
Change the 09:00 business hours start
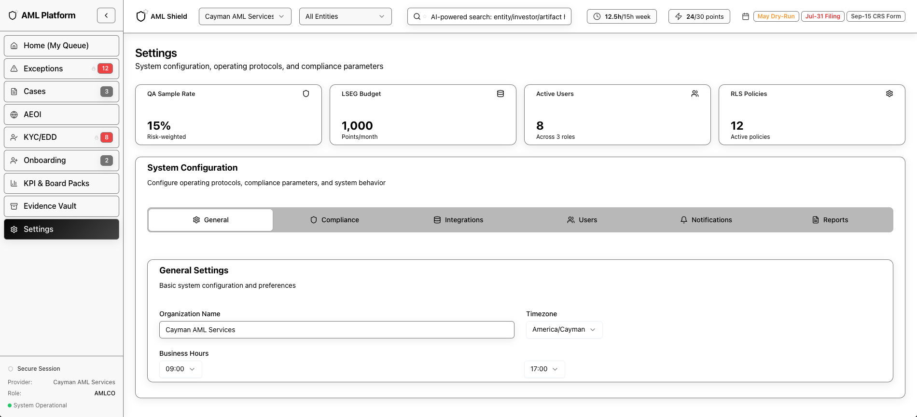coord(181,369)
